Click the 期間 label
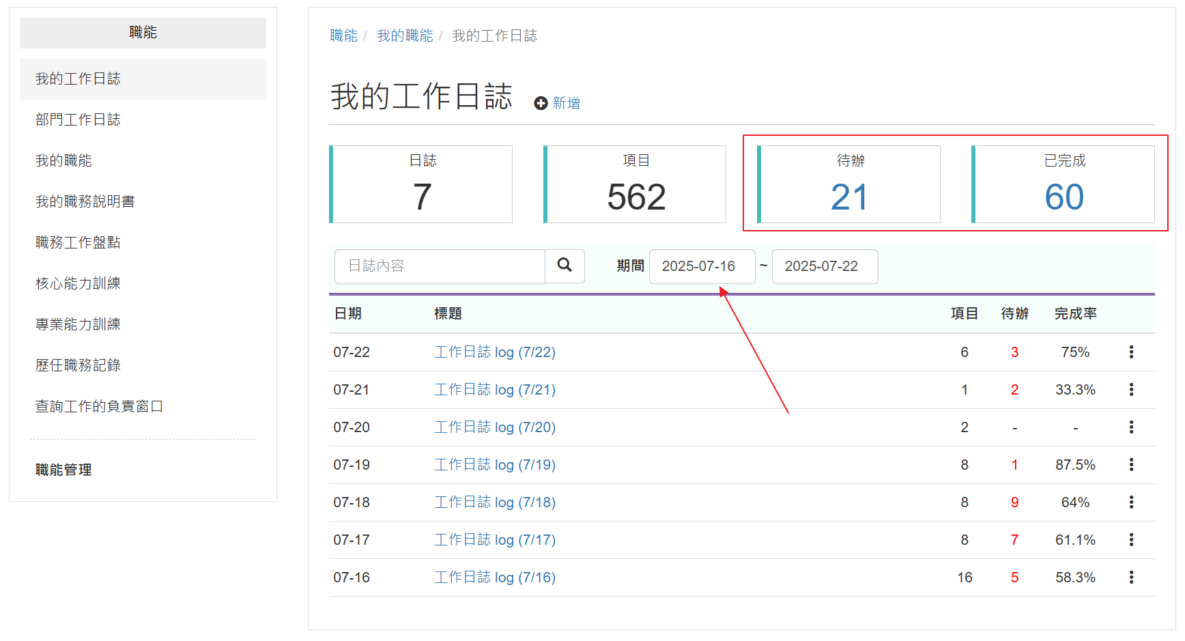This screenshot has width=1185, height=641. pyautogui.click(x=630, y=266)
